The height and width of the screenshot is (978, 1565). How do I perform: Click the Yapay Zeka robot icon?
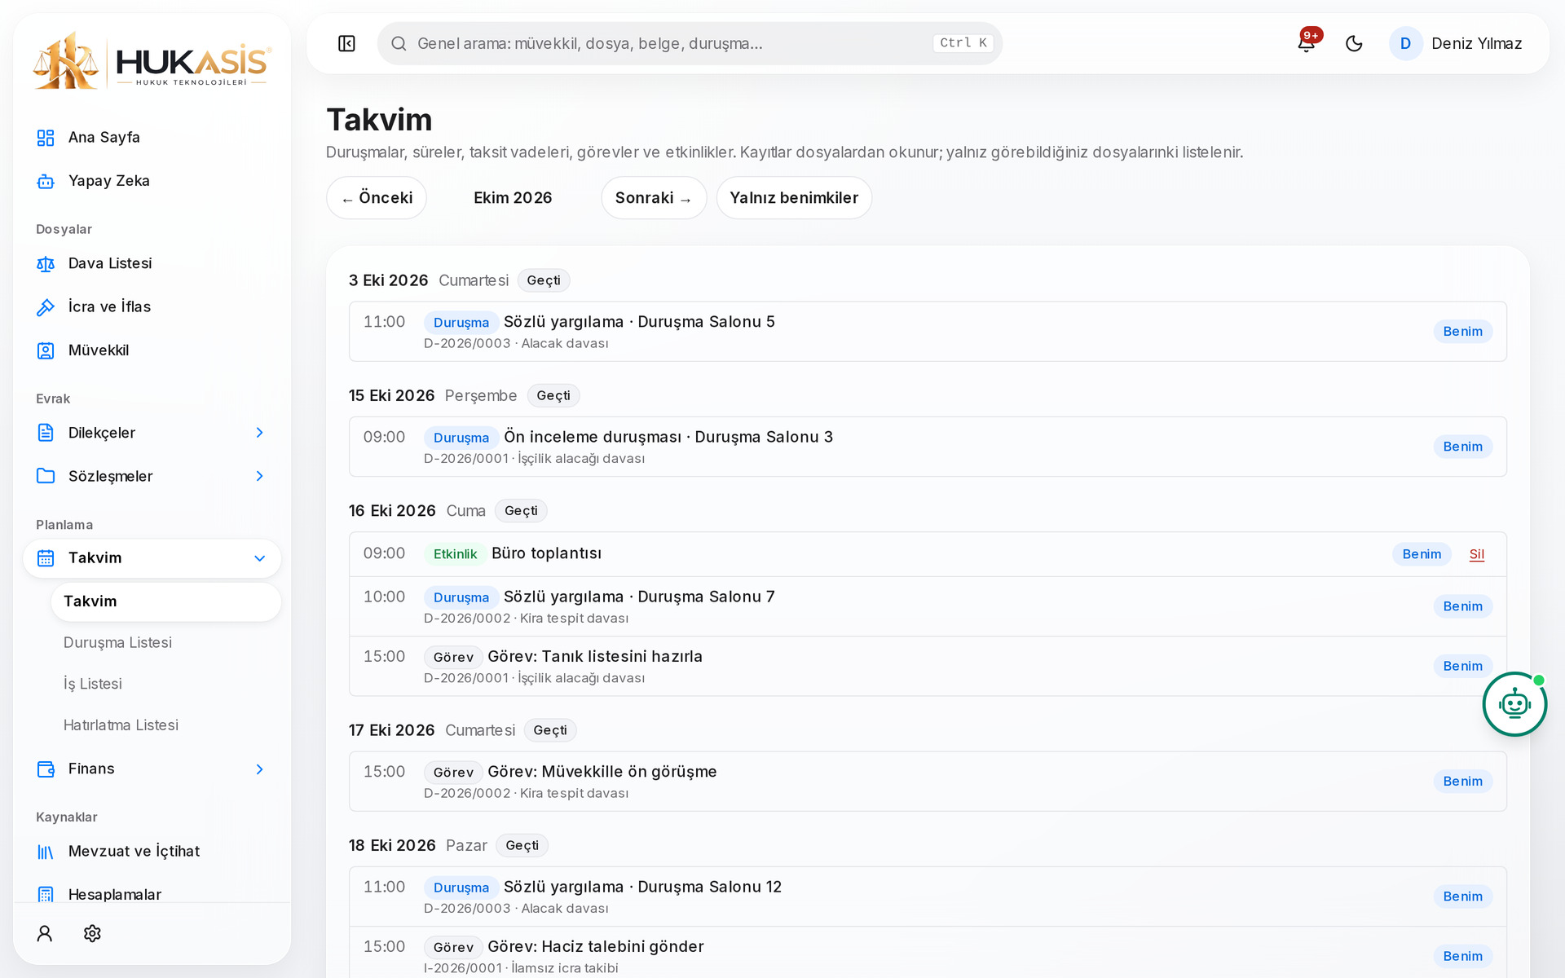46,181
